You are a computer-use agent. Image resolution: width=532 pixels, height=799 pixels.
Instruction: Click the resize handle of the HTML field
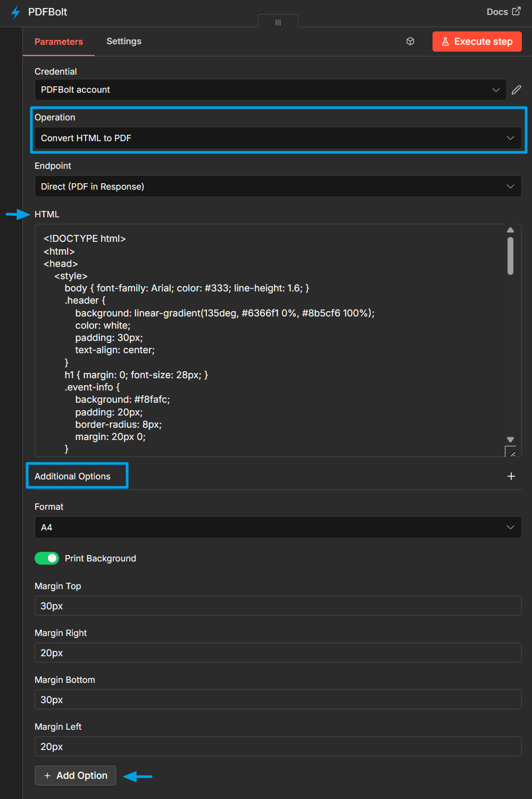[x=512, y=452]
